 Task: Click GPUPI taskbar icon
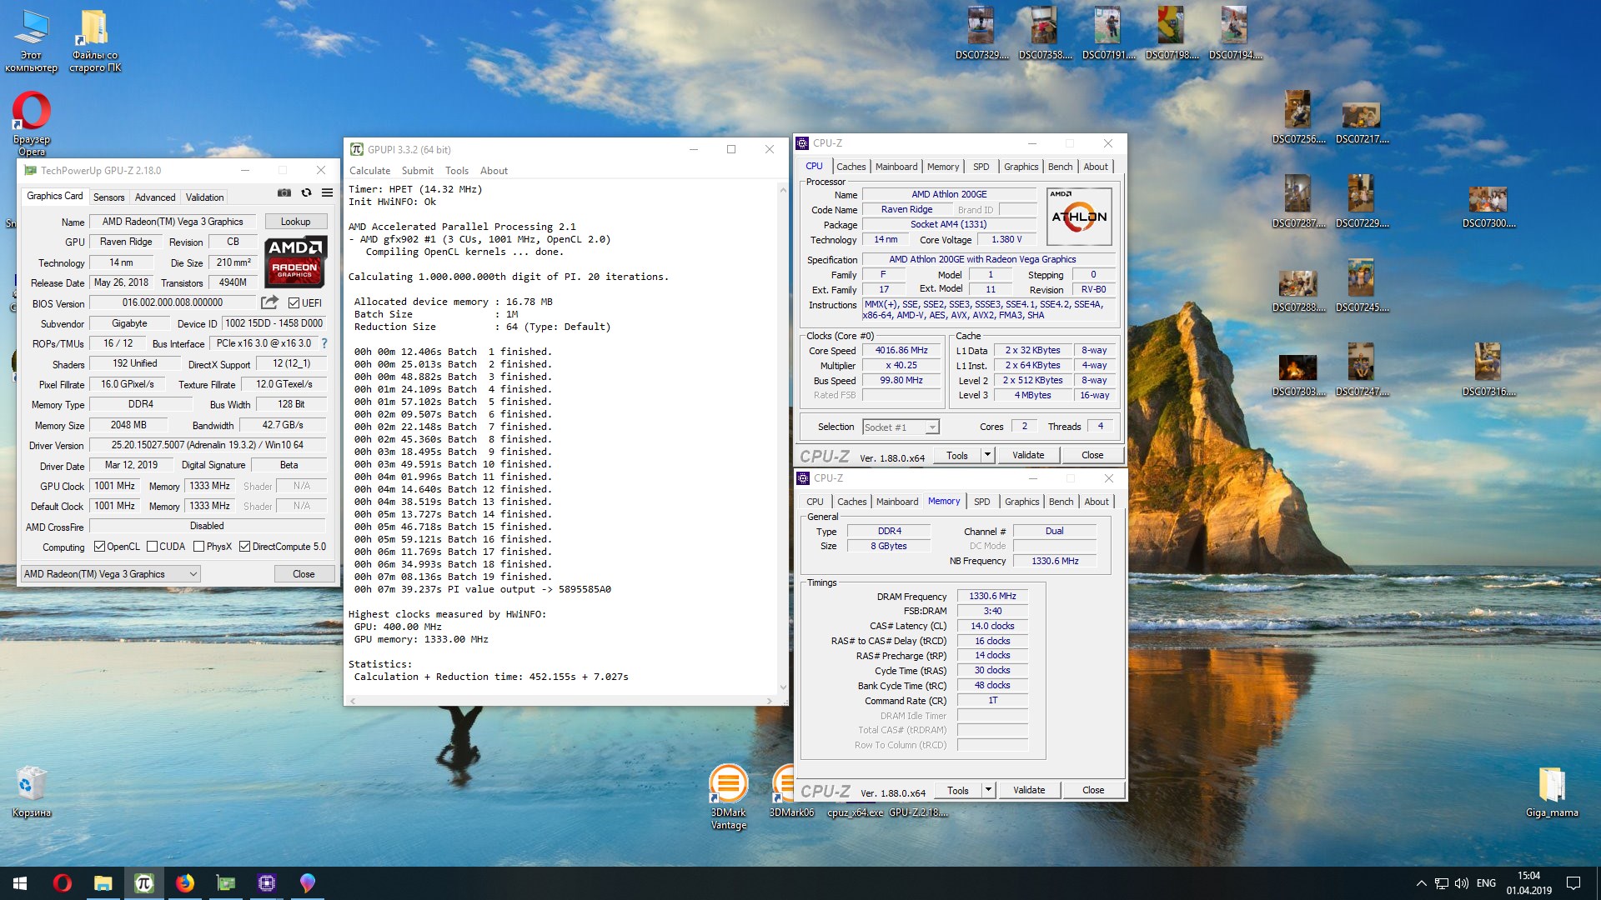143,882
